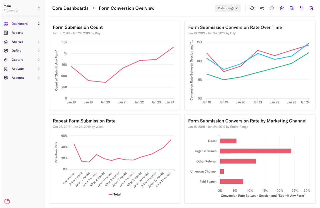This screenshot has width=320, height=208.
Task: Go to Core Dashboards breadcrumb
Action: coord(70,8)
